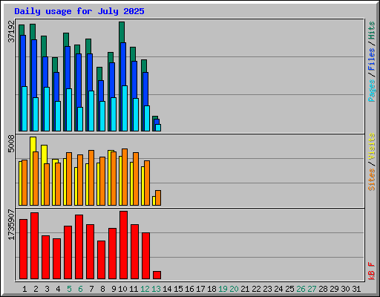Image resolution: width=380 pixels, height=297 pixels.
Task: Select day 23 on the x-axis
Action: [x=267, y=289]
